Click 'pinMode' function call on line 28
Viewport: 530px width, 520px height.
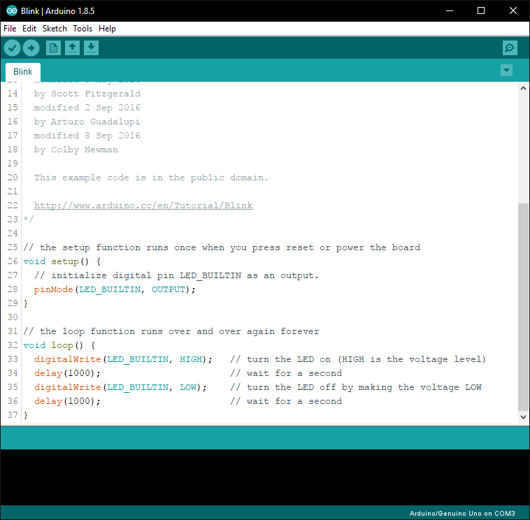tap(53, 289)
